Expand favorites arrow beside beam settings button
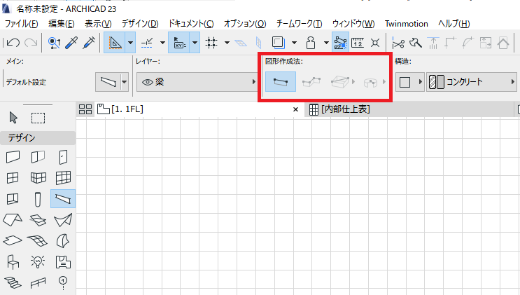Screen dimensions: 520x295 (125, 82)
